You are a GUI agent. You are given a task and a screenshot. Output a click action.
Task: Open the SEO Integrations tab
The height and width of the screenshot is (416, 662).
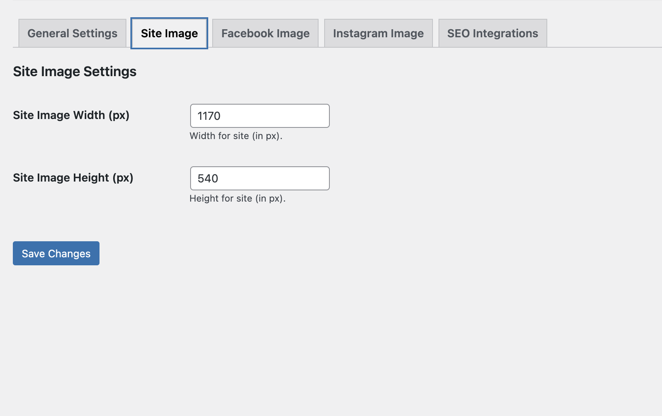point(492,33)
